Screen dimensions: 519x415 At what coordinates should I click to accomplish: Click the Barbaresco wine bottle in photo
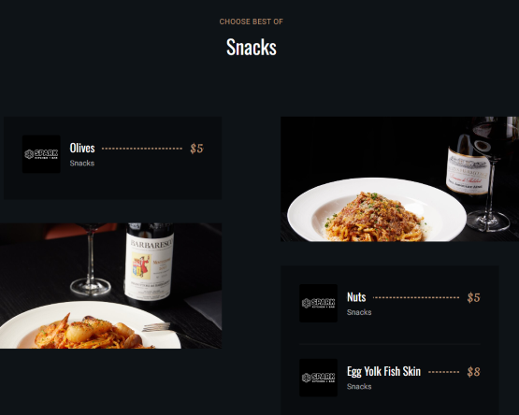click(x=149, y=262)
